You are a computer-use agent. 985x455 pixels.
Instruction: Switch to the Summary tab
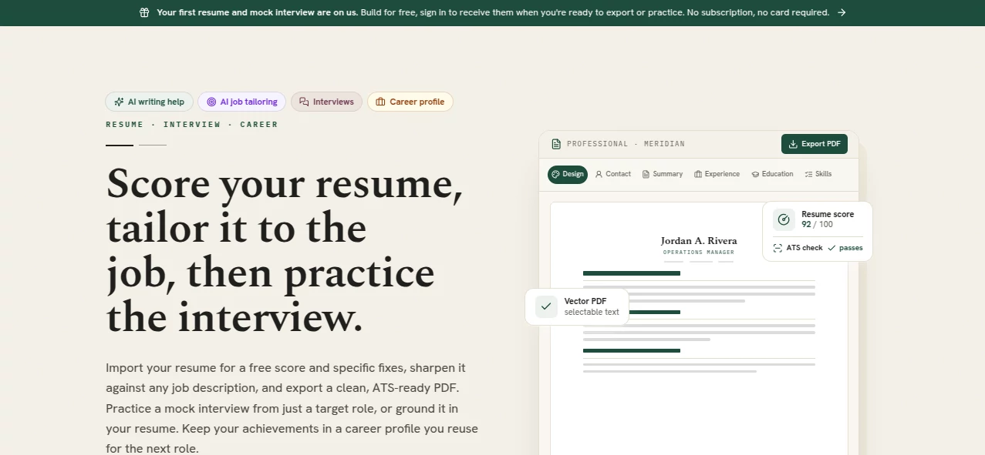coord(663,174)
